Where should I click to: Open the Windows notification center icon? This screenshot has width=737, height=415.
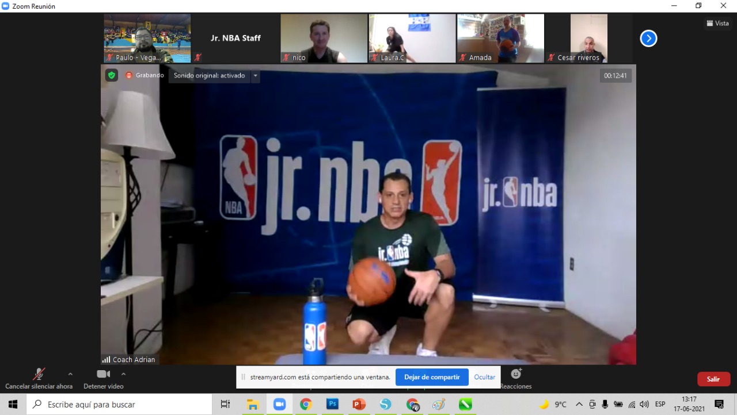coord(719,404)
